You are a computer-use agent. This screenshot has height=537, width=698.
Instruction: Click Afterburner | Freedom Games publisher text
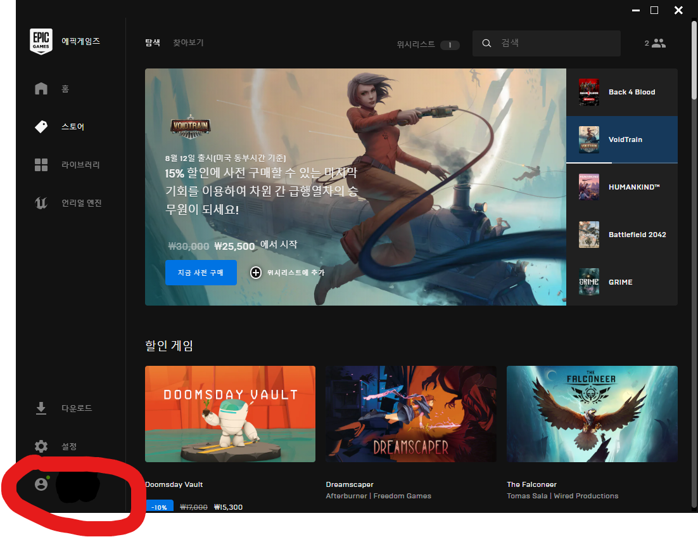click(x=378, y=496)
